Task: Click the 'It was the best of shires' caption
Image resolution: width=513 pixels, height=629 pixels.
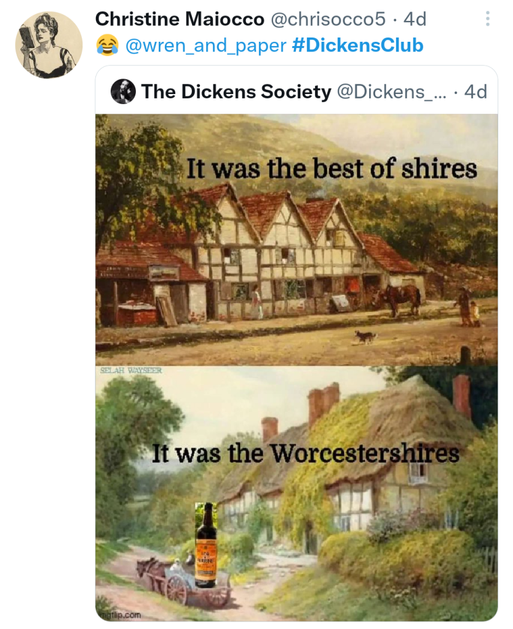Action: tap(332, 168)
